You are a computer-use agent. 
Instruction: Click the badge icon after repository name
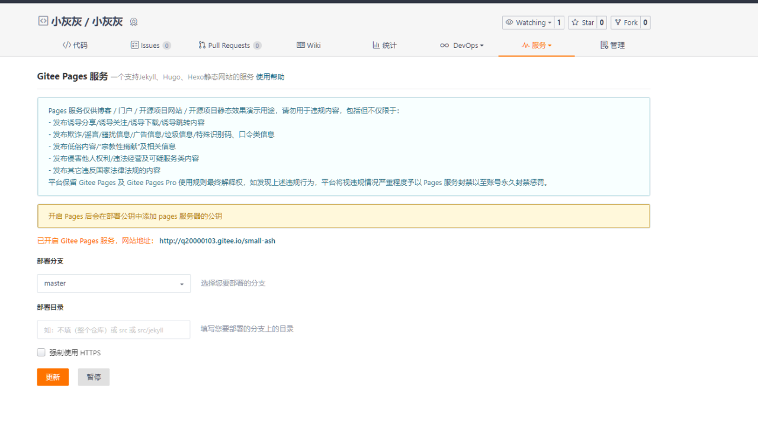point(134,22)
